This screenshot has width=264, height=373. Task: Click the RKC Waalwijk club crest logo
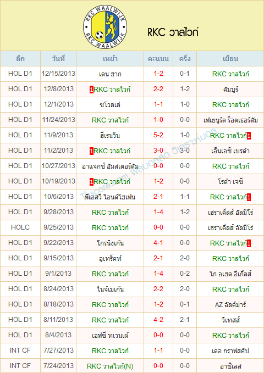[105, 26]
